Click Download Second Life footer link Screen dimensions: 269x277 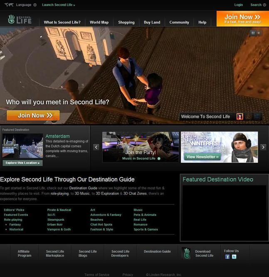[x=204, y=254]
